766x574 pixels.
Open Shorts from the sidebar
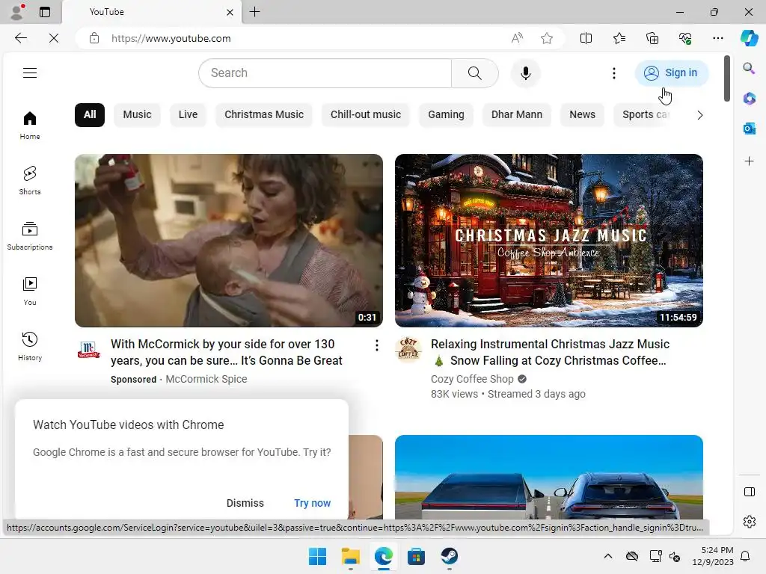tap(30, 181)
